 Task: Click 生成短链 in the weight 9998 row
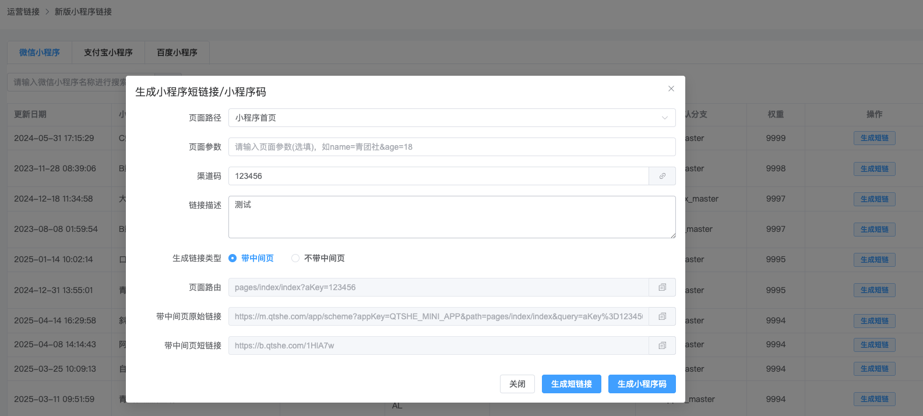pyautogui.click(x=875, y=169)
